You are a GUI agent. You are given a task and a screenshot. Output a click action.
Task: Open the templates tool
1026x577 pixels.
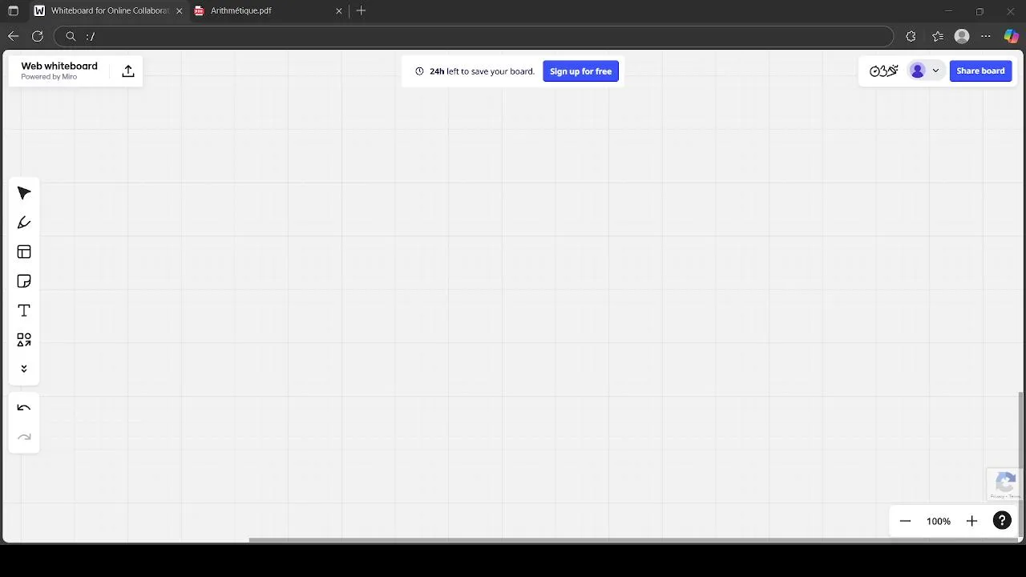(x=24, y=252)
